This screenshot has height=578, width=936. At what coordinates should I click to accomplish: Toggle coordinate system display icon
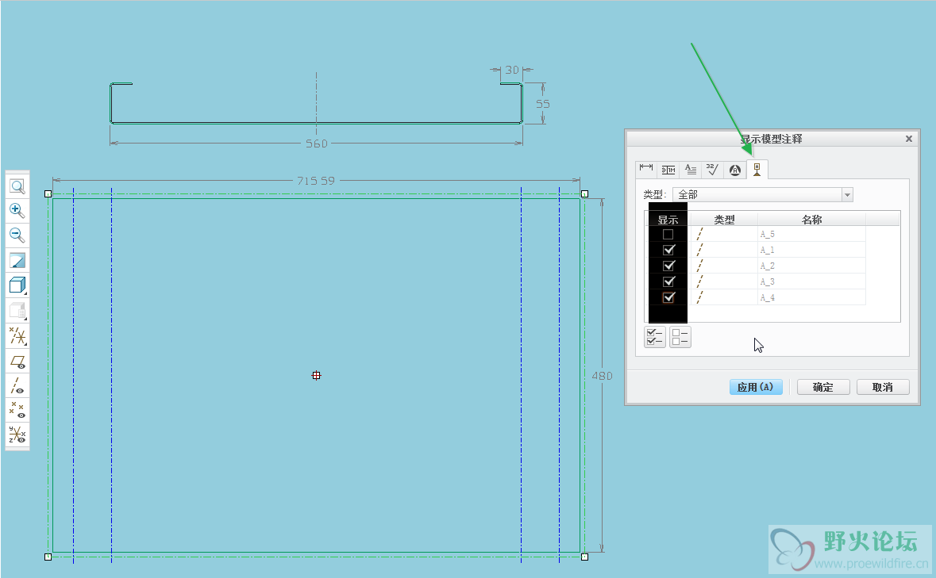pyautogui.click(x=17, y=434)
